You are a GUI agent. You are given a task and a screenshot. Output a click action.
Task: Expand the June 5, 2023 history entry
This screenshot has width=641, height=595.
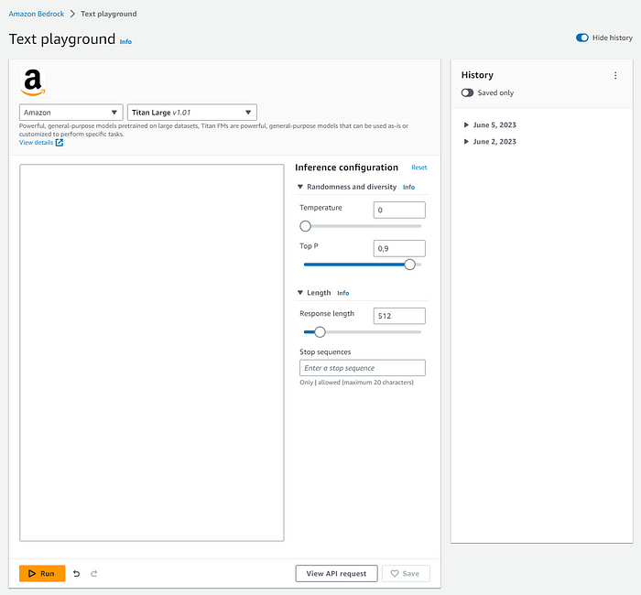click(x=467, y=124)
